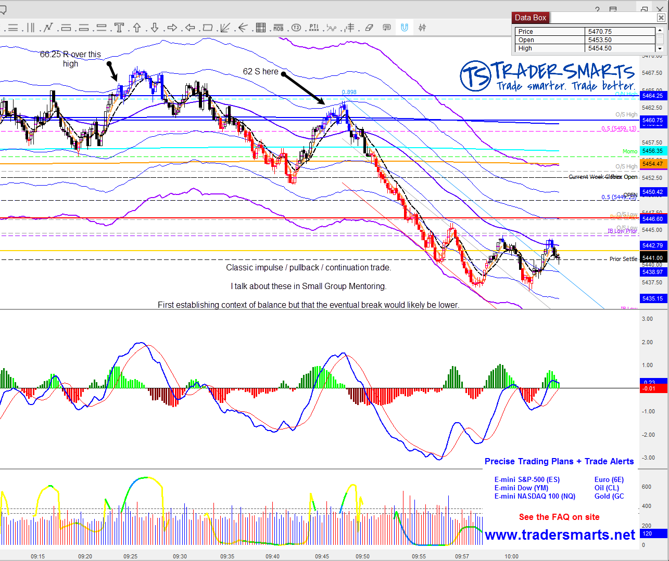Click the Data Box scrollbar thumb
Image resolution: width=669 pixels, height=561 pixels.
pos(660,39)
